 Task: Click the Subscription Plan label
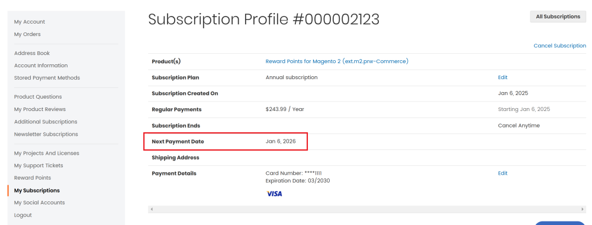[175, 77]
